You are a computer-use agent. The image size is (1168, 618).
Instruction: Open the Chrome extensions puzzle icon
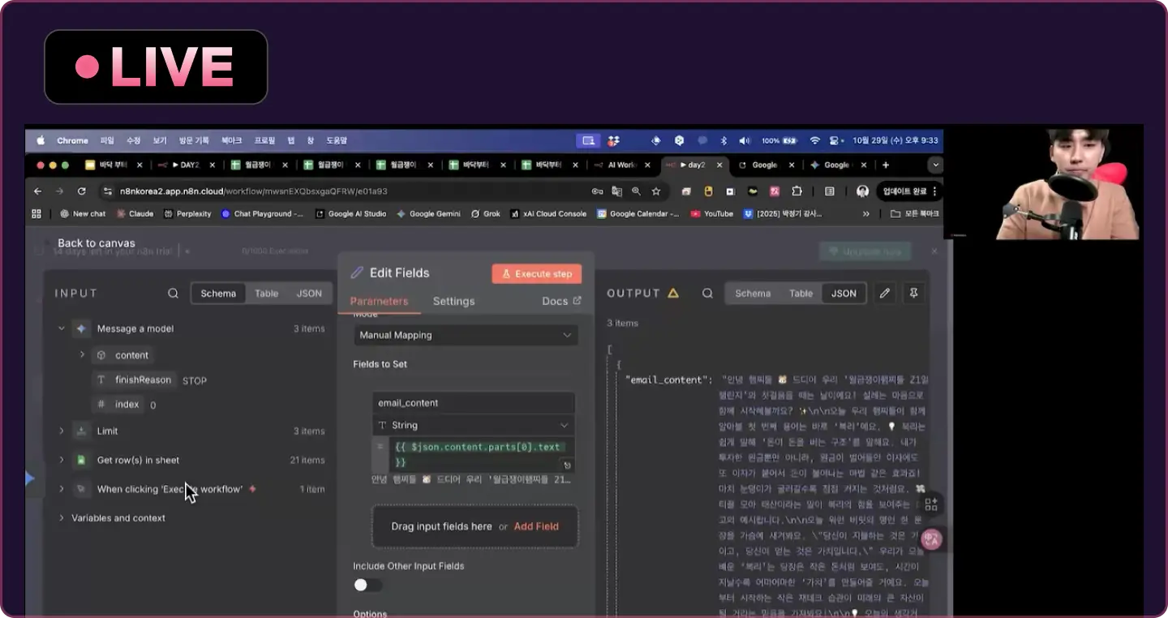pos(797,191)
